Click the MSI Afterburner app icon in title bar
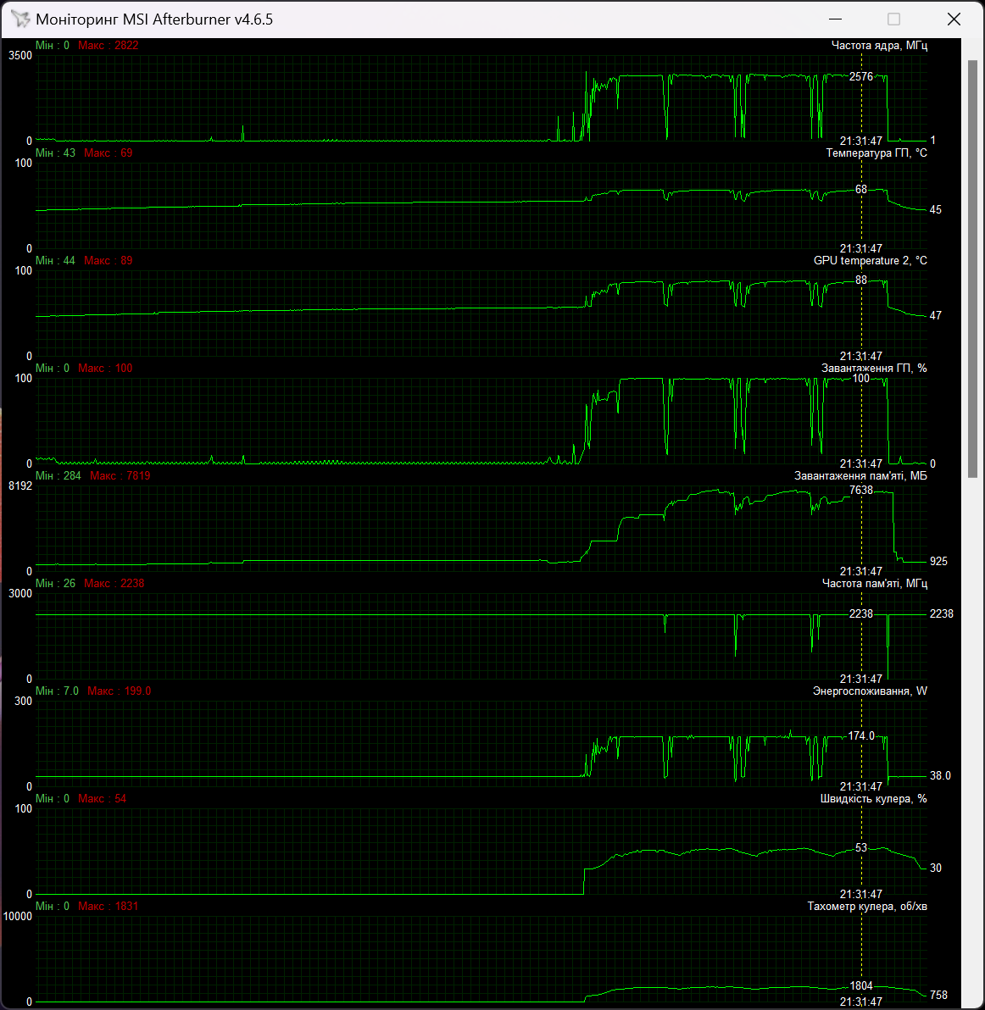The image size is (985, 1010). tap(20, 19)
